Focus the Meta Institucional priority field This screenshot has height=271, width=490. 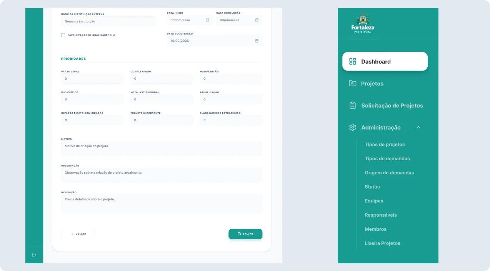[x=162, y=99]
